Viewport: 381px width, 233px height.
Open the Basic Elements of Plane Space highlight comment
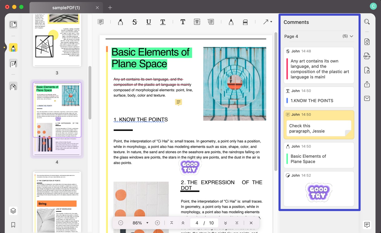[x=319, y=155]
